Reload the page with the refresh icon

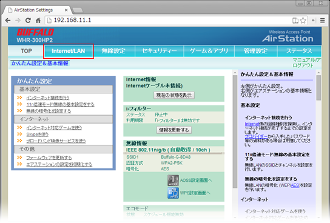pyautogui.click(x=28, y=21)
